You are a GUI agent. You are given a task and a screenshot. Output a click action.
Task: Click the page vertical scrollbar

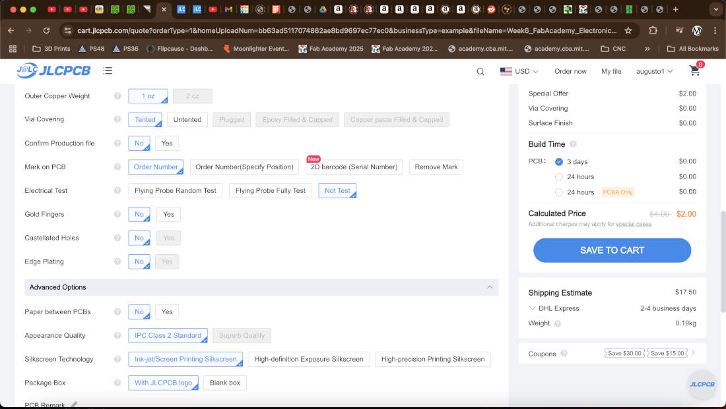tap(723, 261)
